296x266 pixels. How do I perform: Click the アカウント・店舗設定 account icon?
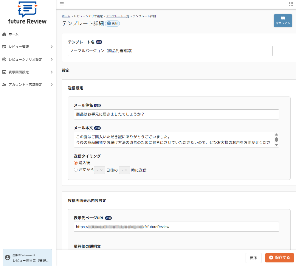pyautogui.click(x=4, y=84)
